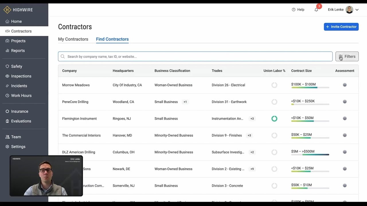This screenshot has height=206, width=367.
Task: Click the presenter webcam video thumbnail
Action: coord(46,176)
